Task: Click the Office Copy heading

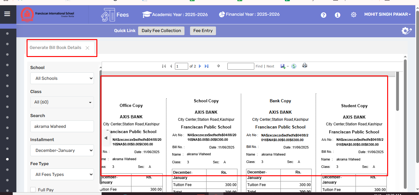Action: (x=131, y=105)
